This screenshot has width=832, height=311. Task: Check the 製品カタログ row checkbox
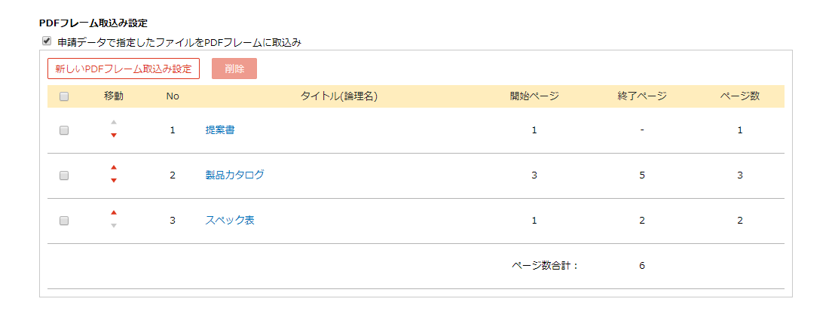pyautogui.click(x=64, y=175)
